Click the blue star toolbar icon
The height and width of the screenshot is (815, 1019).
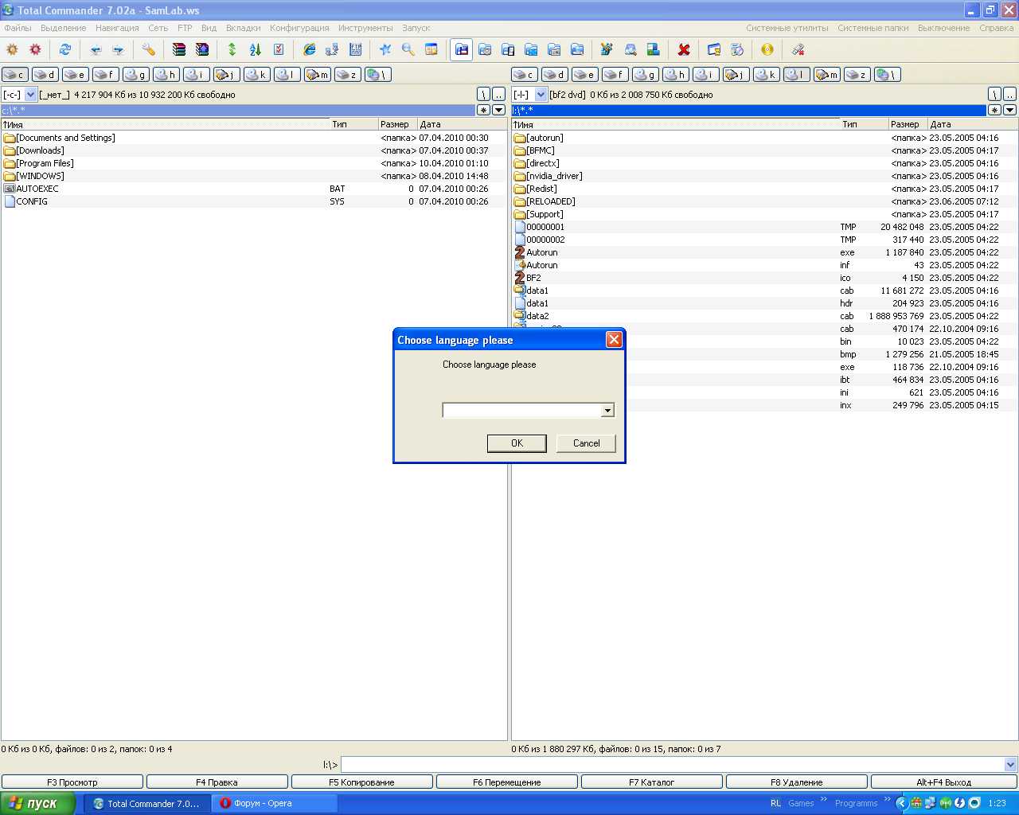385,49
